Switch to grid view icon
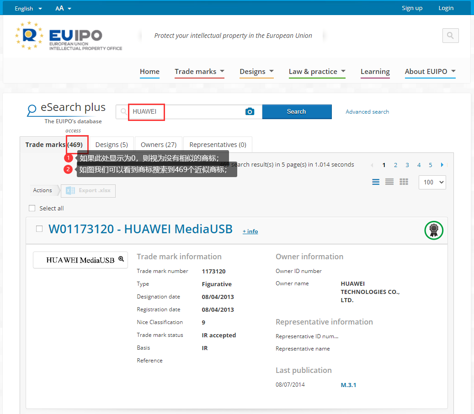This screenshot has height=414, width=474. point(404,182)
